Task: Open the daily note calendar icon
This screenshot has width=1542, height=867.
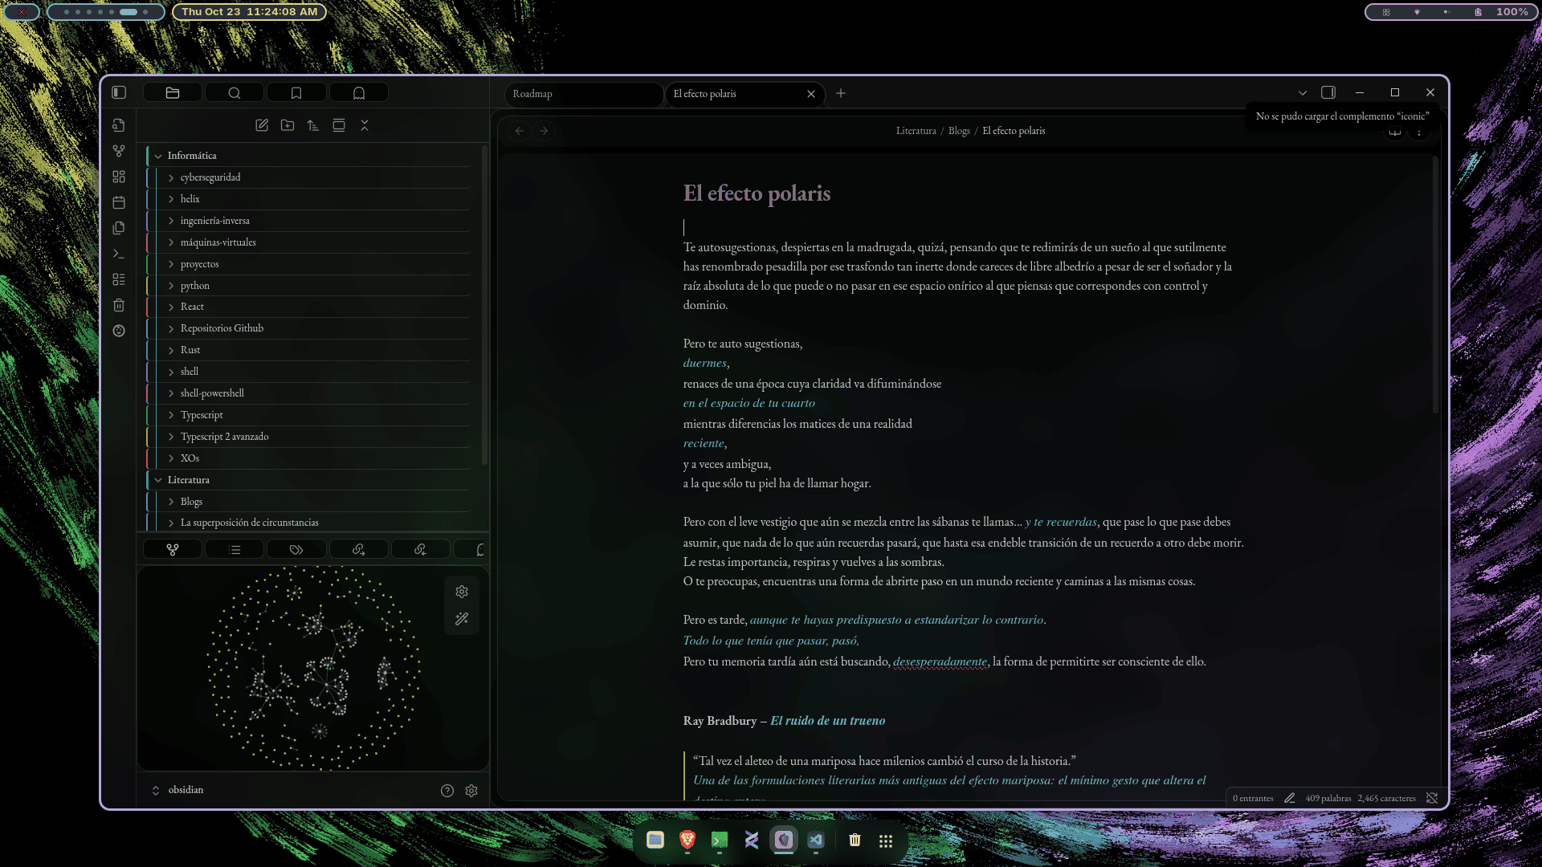Action: [119, 202]
